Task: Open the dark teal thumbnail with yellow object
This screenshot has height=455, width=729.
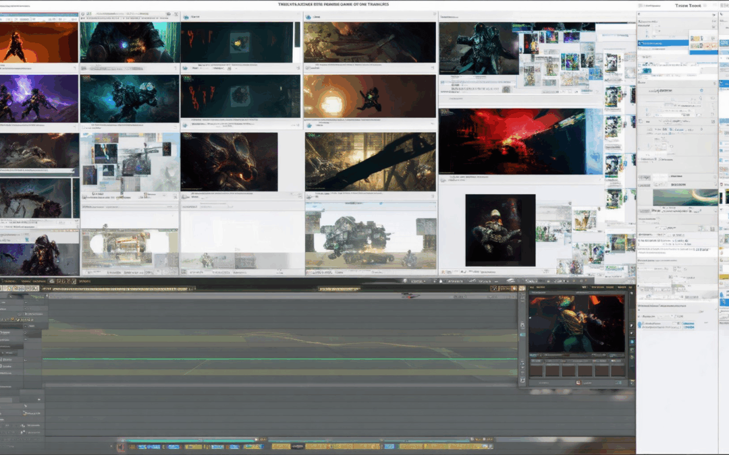Action: 237,42
